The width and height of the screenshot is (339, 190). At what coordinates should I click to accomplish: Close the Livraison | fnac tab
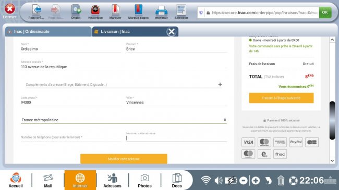click(172, 32)
